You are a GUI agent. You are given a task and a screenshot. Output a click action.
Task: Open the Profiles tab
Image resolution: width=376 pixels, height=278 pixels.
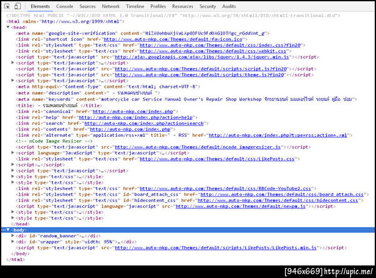pyautogui.click(x=158, y=6)
